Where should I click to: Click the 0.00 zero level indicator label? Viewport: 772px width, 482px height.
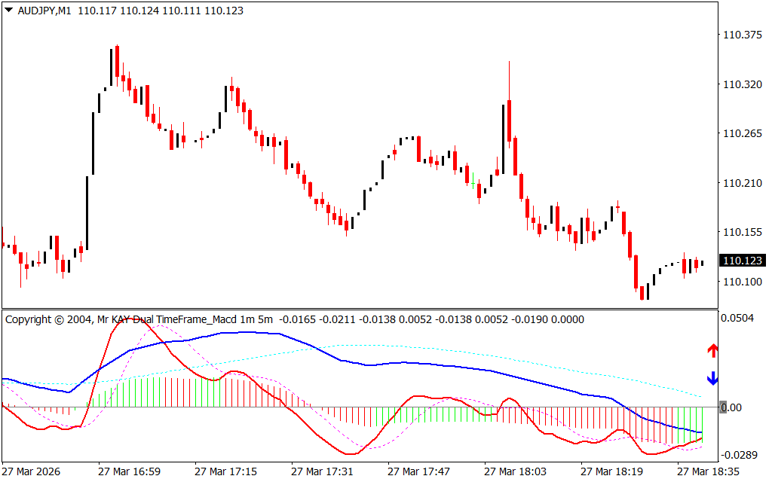(731, 407)
